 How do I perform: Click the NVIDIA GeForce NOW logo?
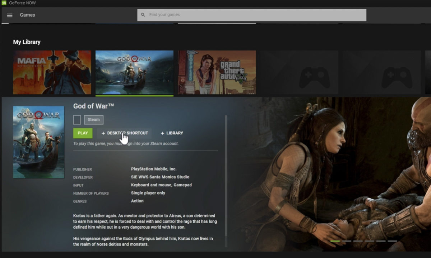coord(4,3)
